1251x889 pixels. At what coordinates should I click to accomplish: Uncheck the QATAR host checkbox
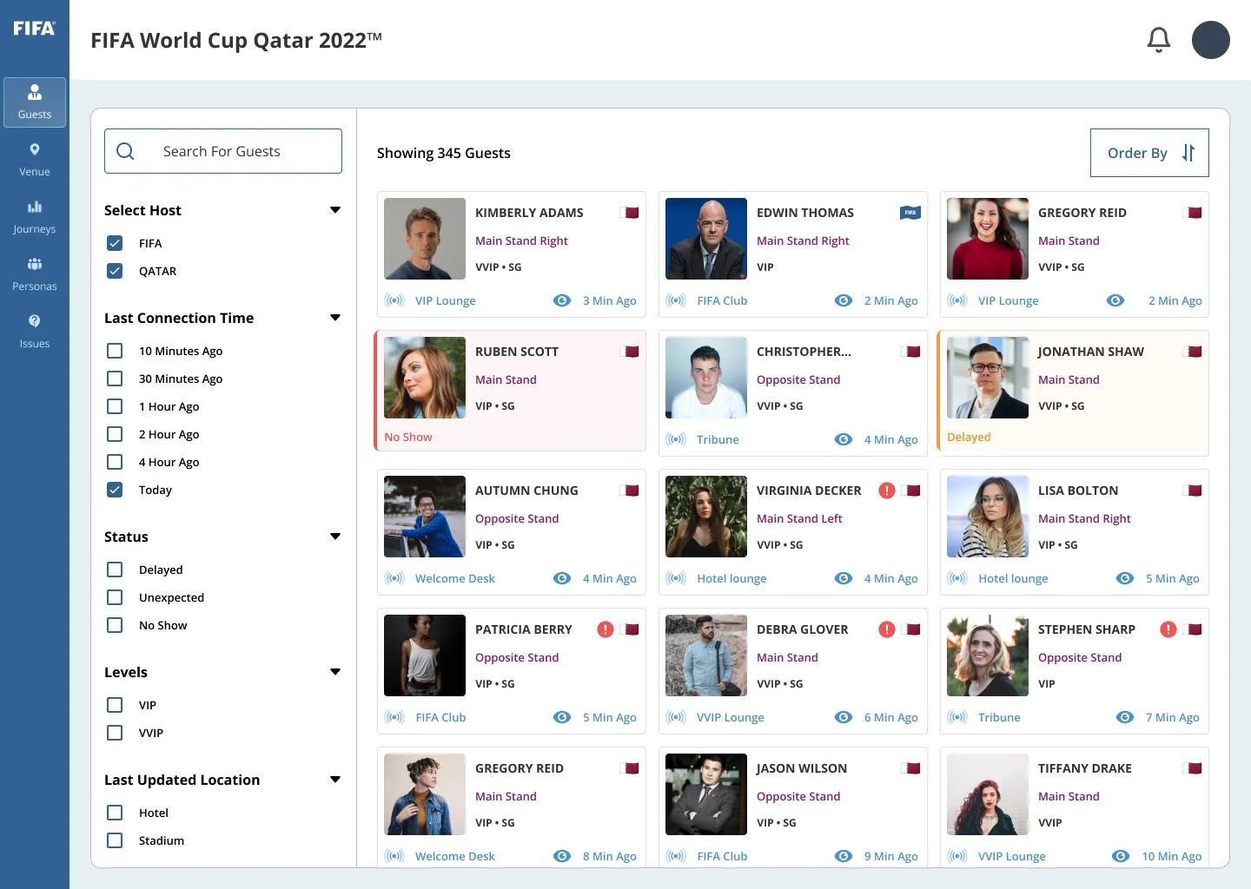coord(115,271)
